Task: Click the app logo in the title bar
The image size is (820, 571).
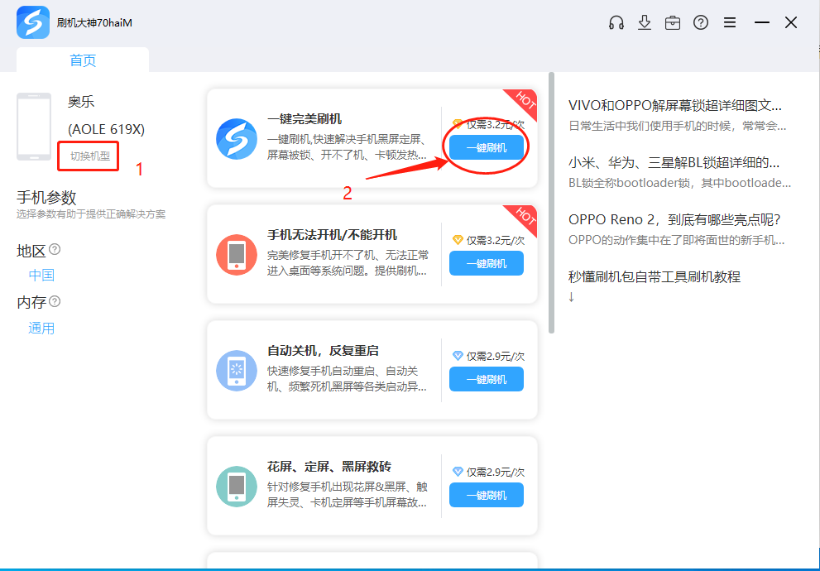Action: coord(33,22)
